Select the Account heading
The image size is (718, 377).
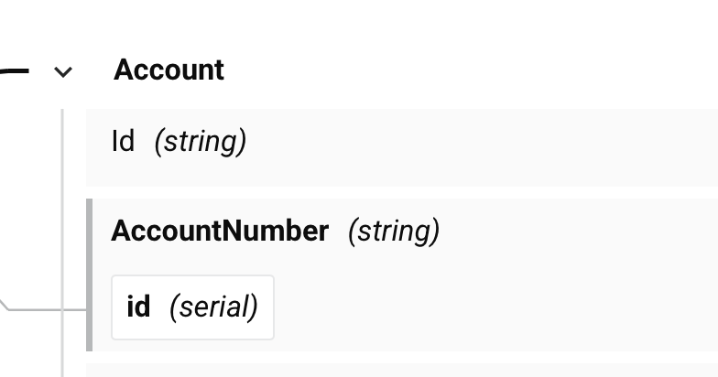pos(169,70)
